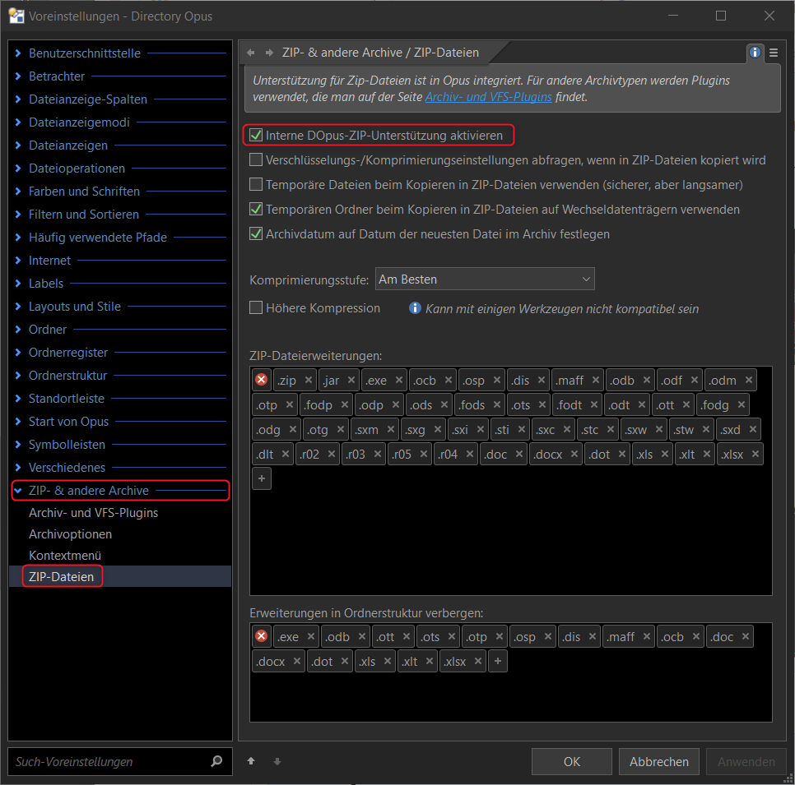Image resolution: width=795 pixels, height=785 pixels.
Task: Open the Archivoptionen page
Action: (71, 534)
